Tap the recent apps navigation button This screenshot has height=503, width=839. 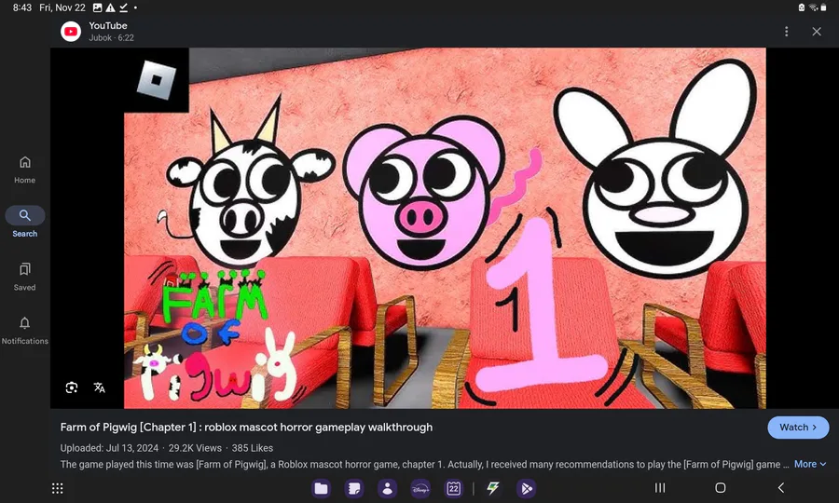[660, 487]
